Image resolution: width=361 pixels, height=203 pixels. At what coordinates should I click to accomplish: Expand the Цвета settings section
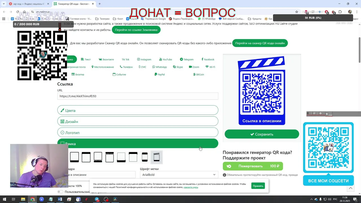(x=138, y=110)
